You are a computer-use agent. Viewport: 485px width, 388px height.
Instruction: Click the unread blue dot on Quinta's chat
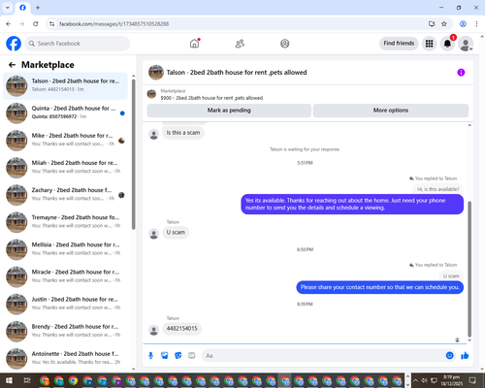tap(122, 113)
